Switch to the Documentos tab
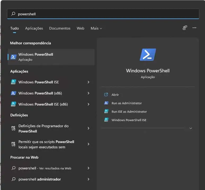The width and height of the screenshot is (205, 190). pos(60,28)
